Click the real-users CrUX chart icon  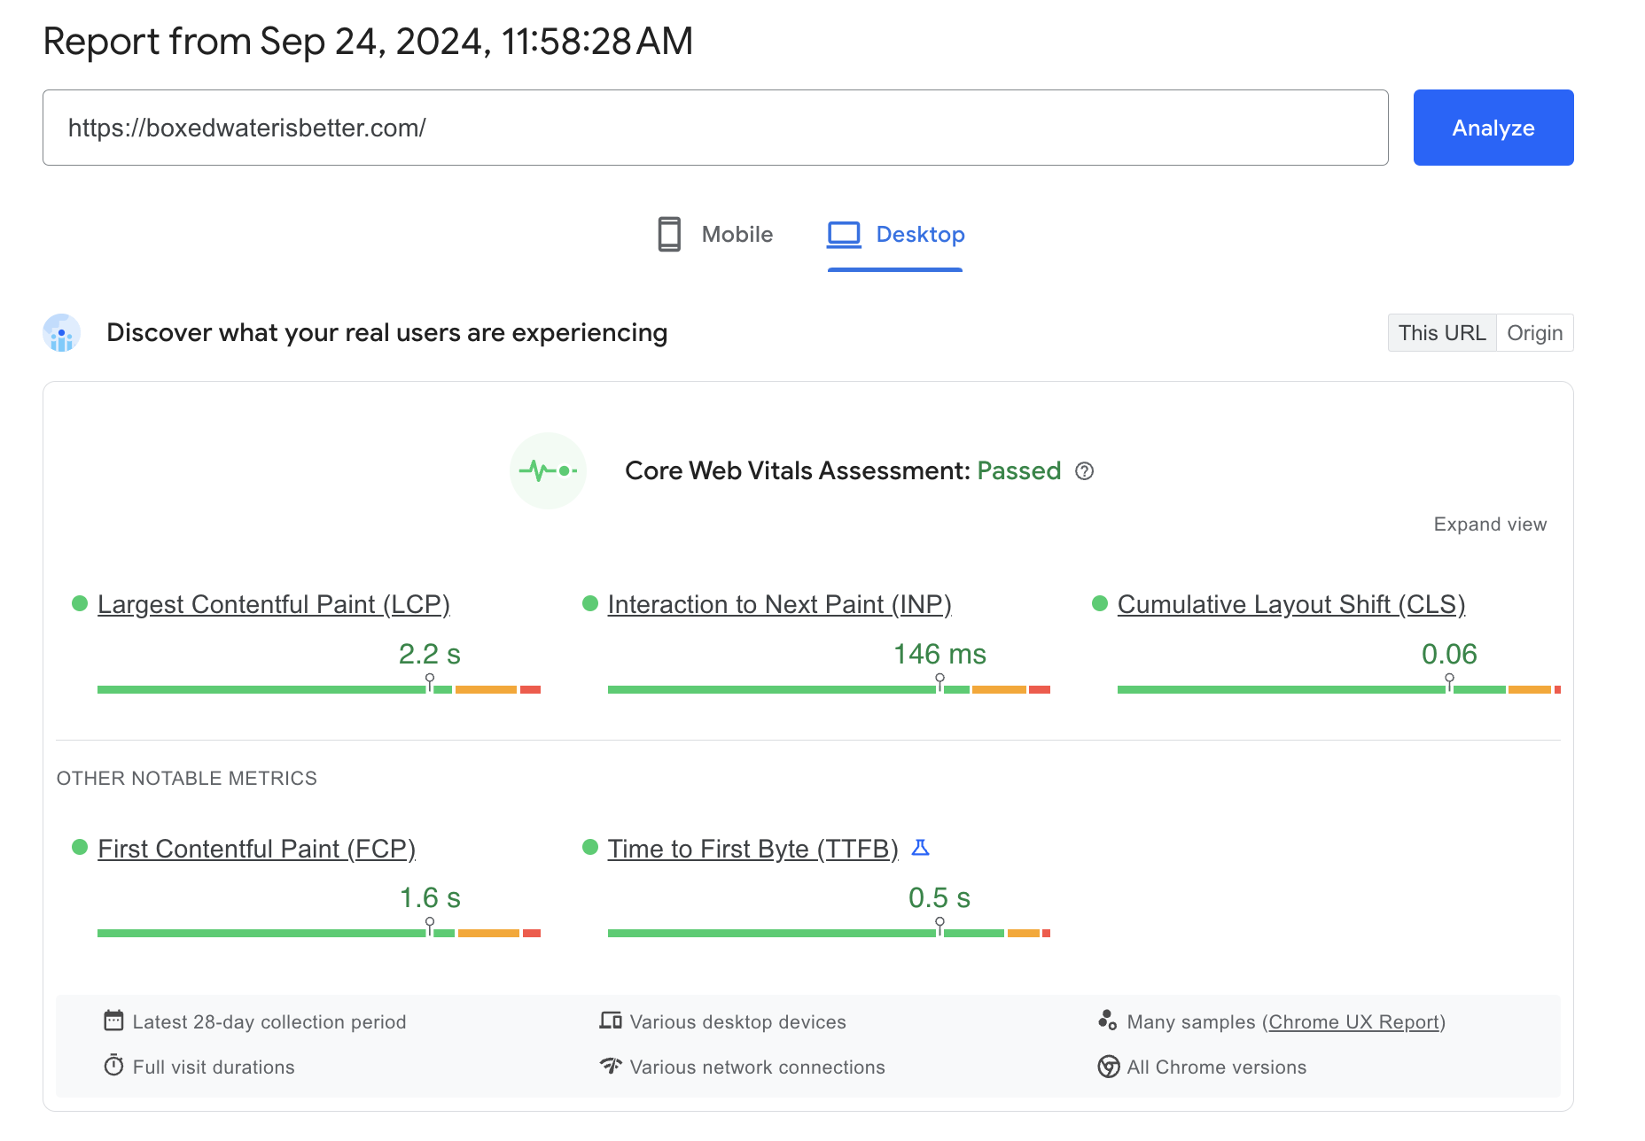pyautogui.click(x=62, y=333)
